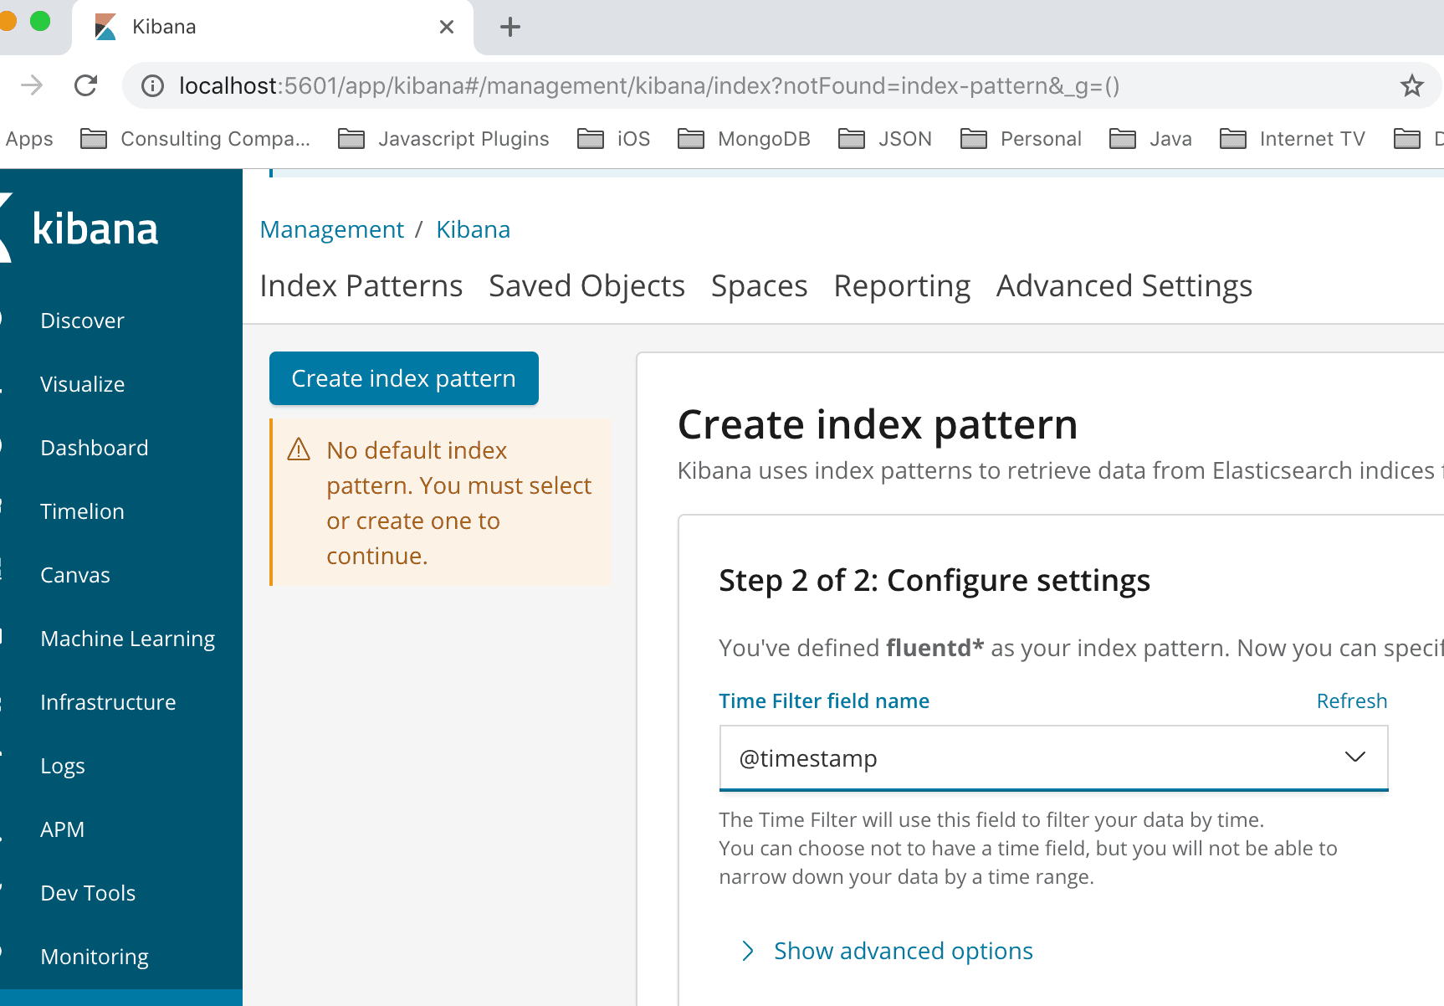Switch to the Reporting tab
Image resolution: width=1444 pixels, height=1006 pixels.
coord(902,286)
